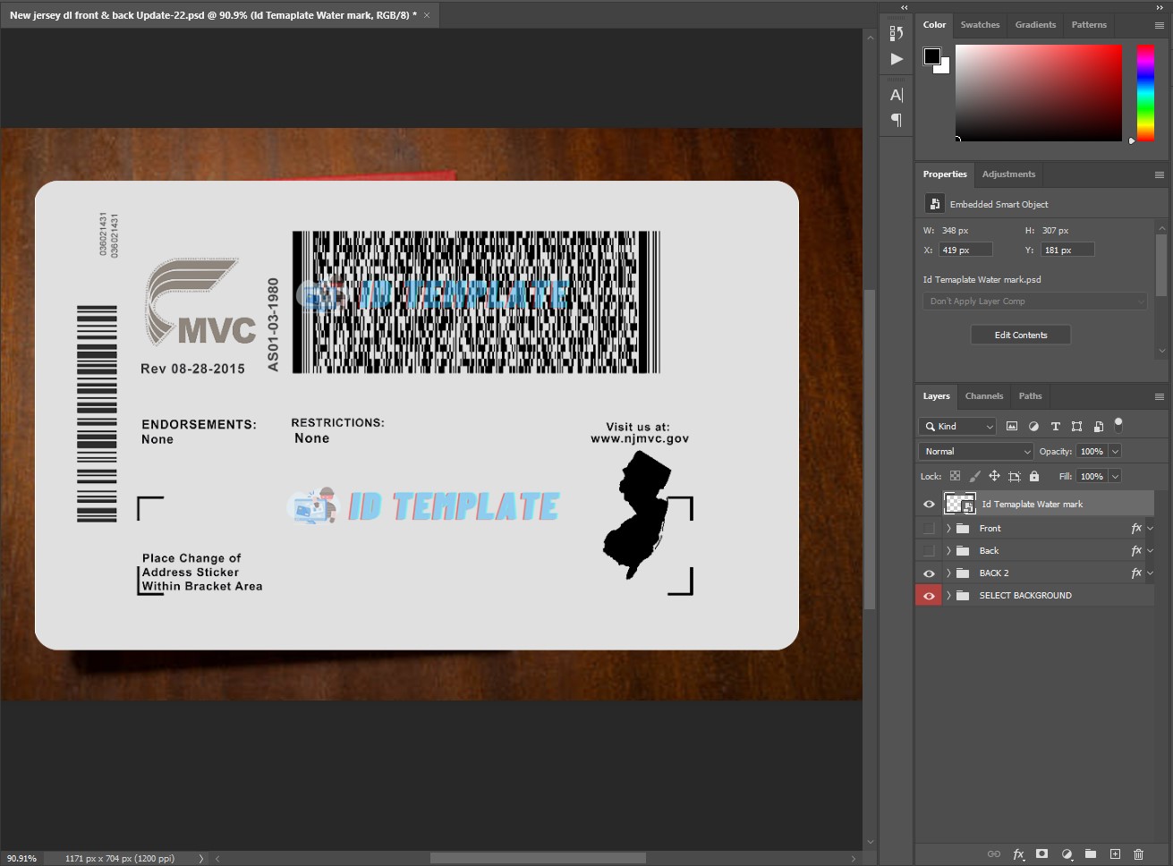
Task: Open Don't Apply Layer Comp dropdown
Action: (1034, 301)
